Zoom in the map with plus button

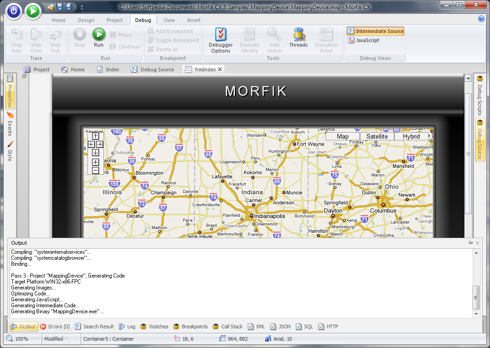[96, 162]
